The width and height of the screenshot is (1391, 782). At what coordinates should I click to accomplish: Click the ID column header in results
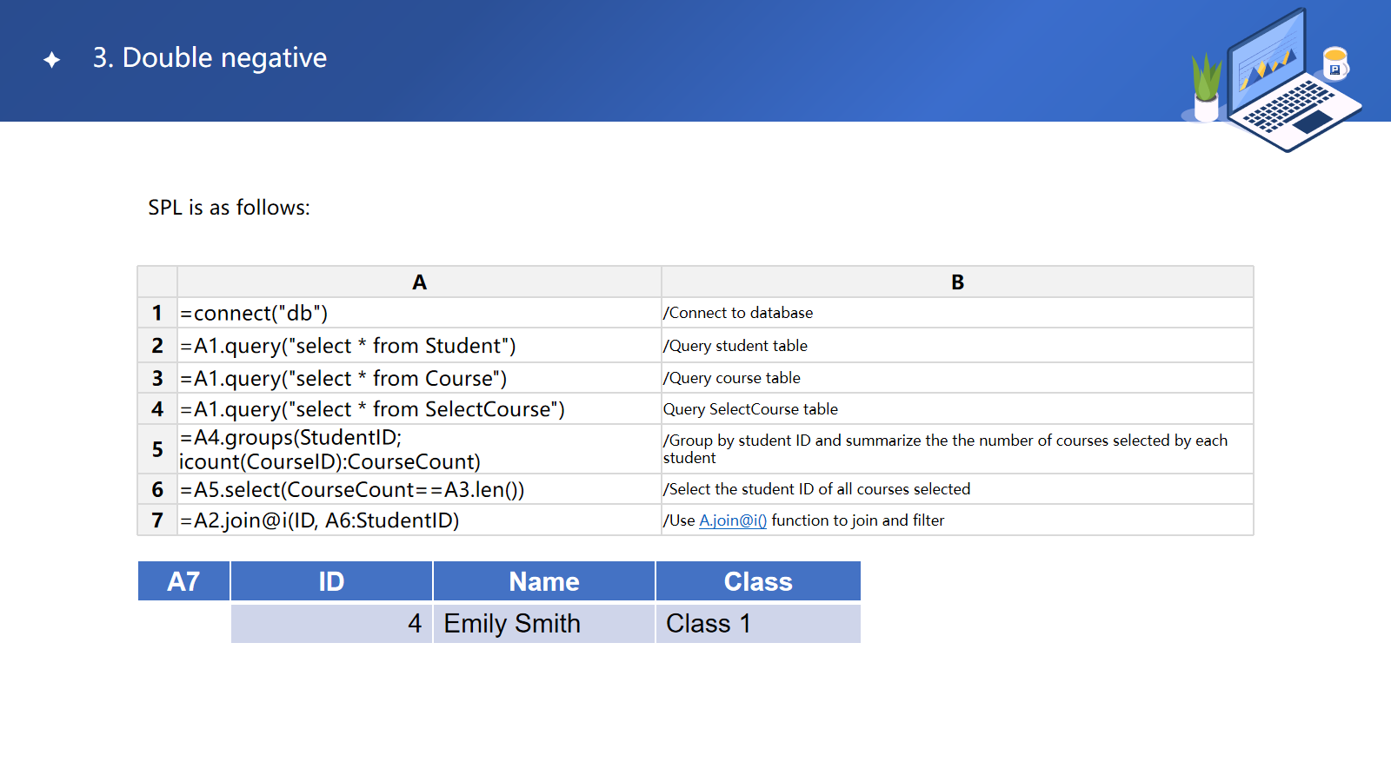click(331, 581)
